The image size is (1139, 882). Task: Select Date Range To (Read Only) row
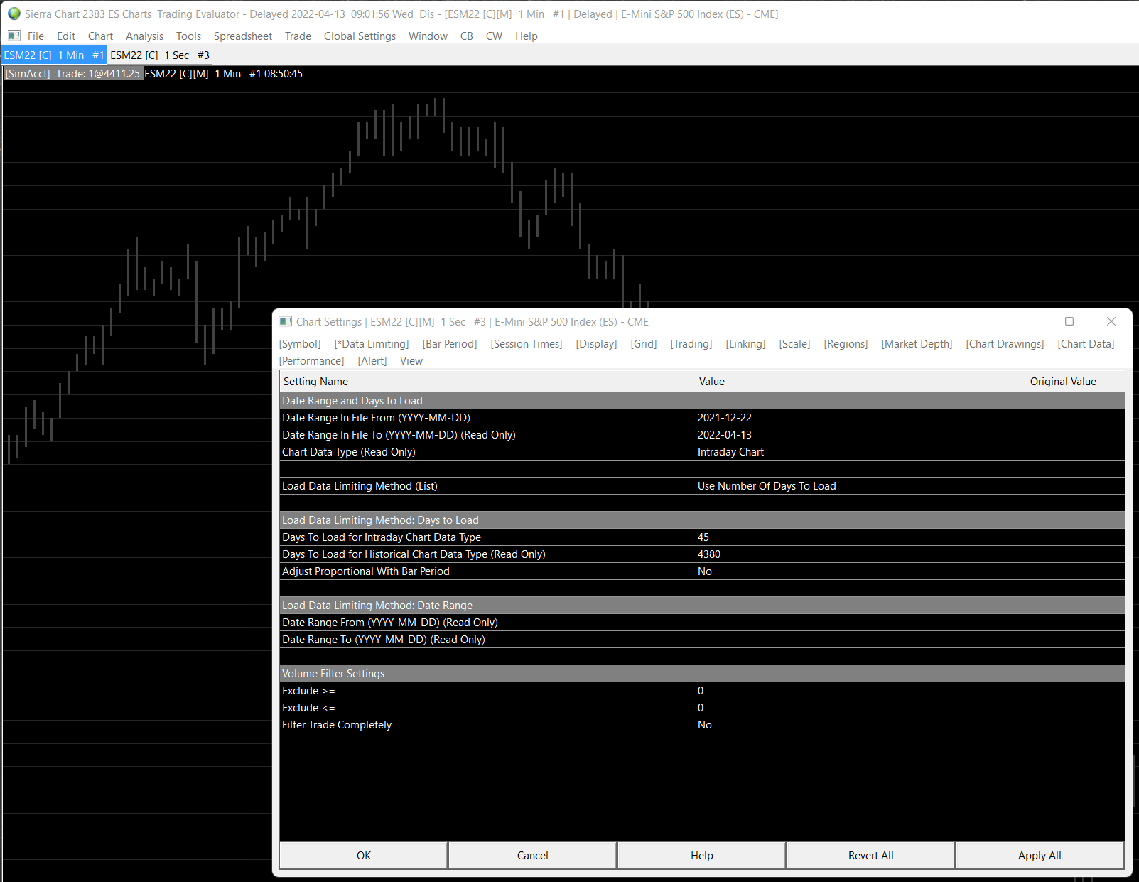point(702,640)
